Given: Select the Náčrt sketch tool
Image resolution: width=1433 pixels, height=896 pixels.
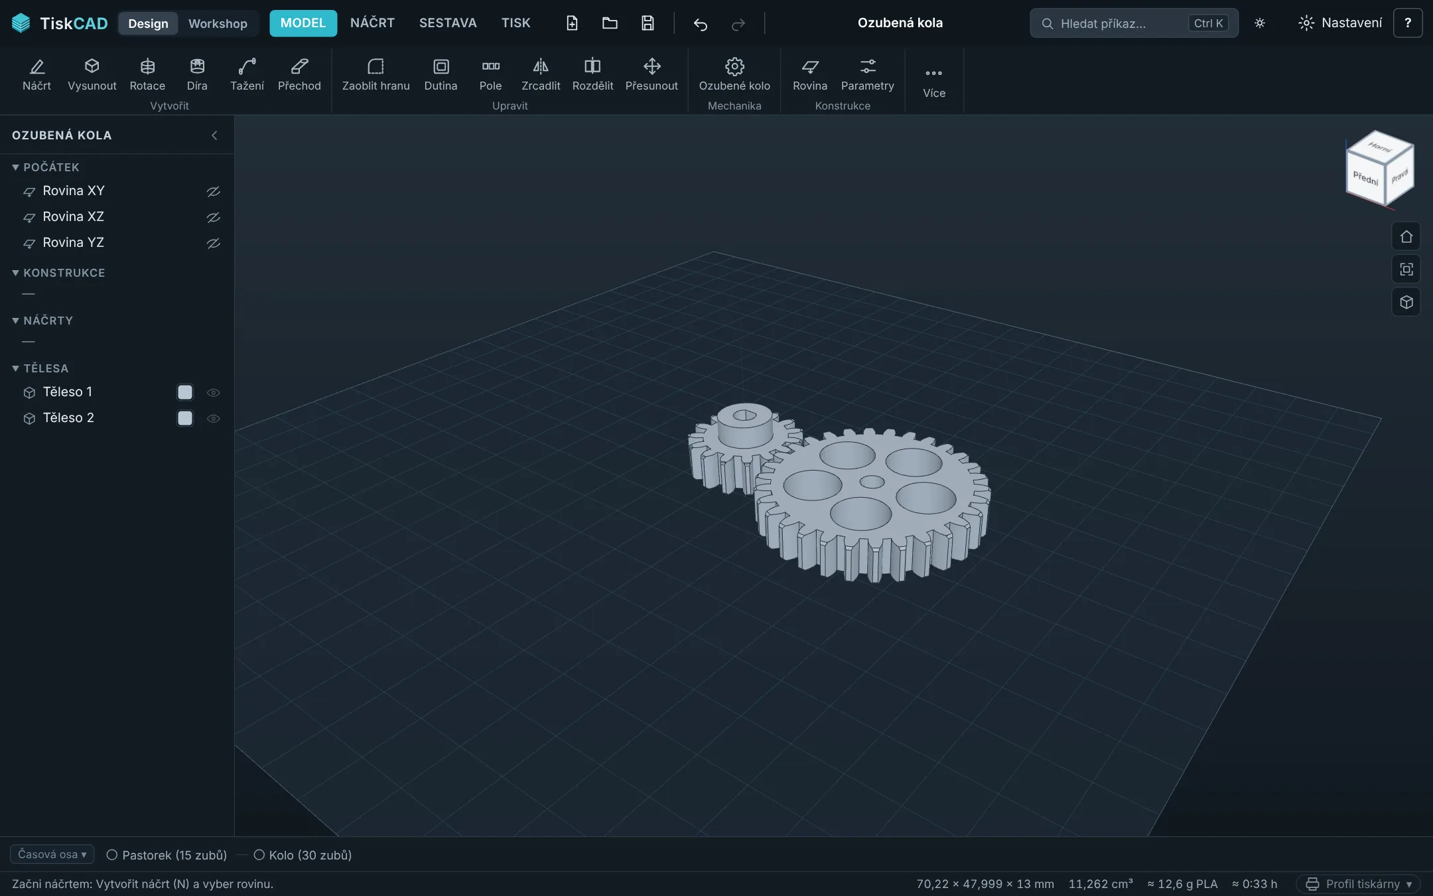Looking at the screenshot, I should tap(36, 74).
